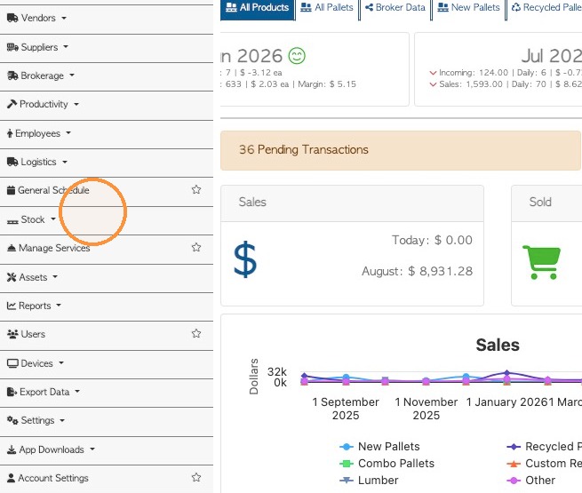Screen dimensions: 582x493
Task: Click the blue dollar sign icon
Action: coord(245,259)
